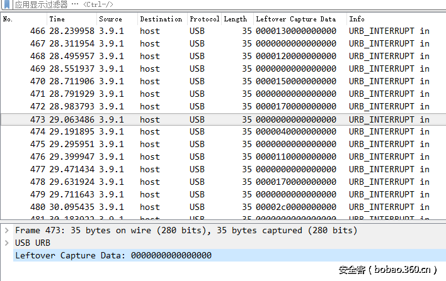Click the display filter bookmark icon

coord(7,5)
